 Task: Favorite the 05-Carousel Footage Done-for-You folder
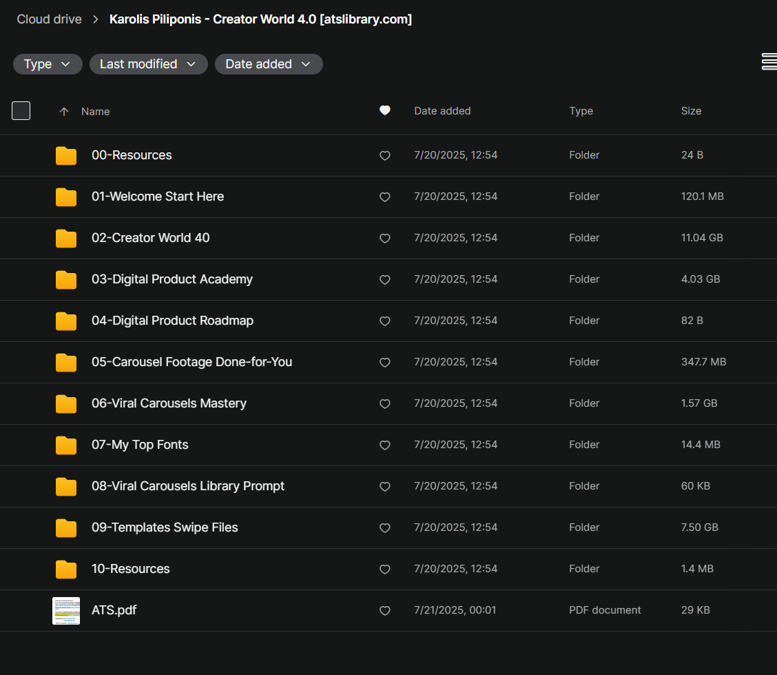point(385,363)
